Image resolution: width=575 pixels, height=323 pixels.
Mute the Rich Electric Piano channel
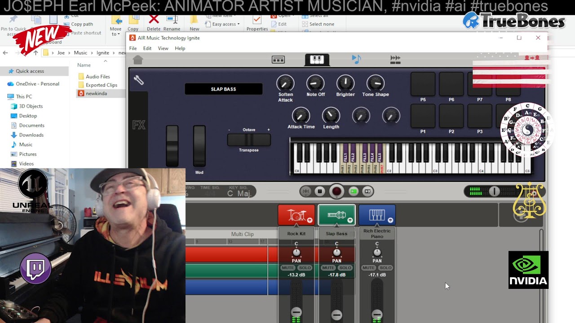point(368,268)
